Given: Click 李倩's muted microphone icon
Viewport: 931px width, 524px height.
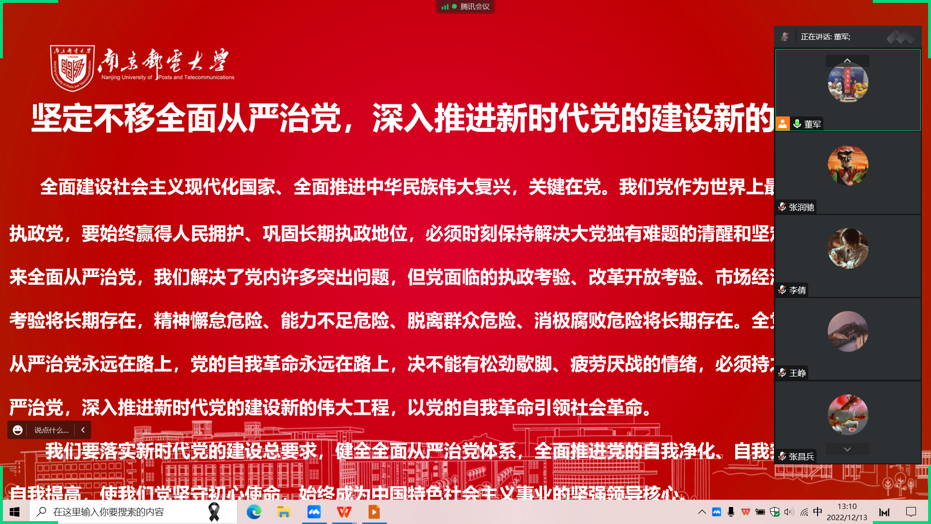Looking at the screenshot, I should click(x=782, y=290).
